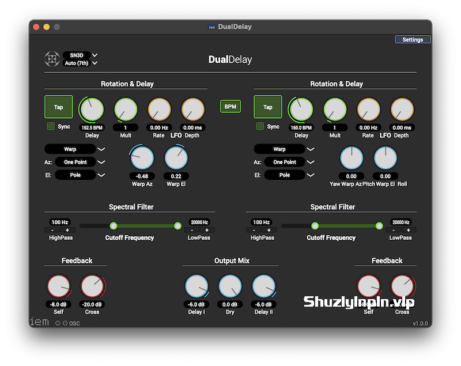Click the -8.0 dB Self value field

pyautogui.click(x=58, y=304)
